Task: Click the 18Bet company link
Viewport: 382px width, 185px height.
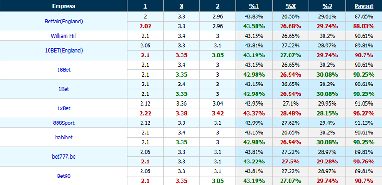Action: click(x=64, y=70)
